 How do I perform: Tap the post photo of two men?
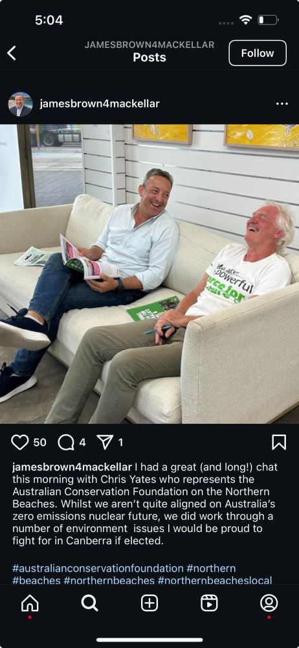pos(149,274)
